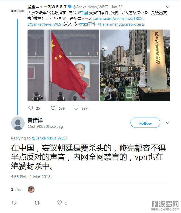Open the #TiananmenSquareprotests hashtag
This screenshot has height=213, width=181.
pyautogui.click(x=121, y=24)
